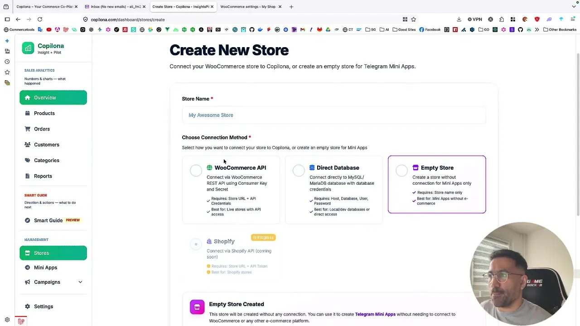This screenshot has height=326, width=580.
Task: Open the YouTube bookmark icon
Action: point(49,30)
